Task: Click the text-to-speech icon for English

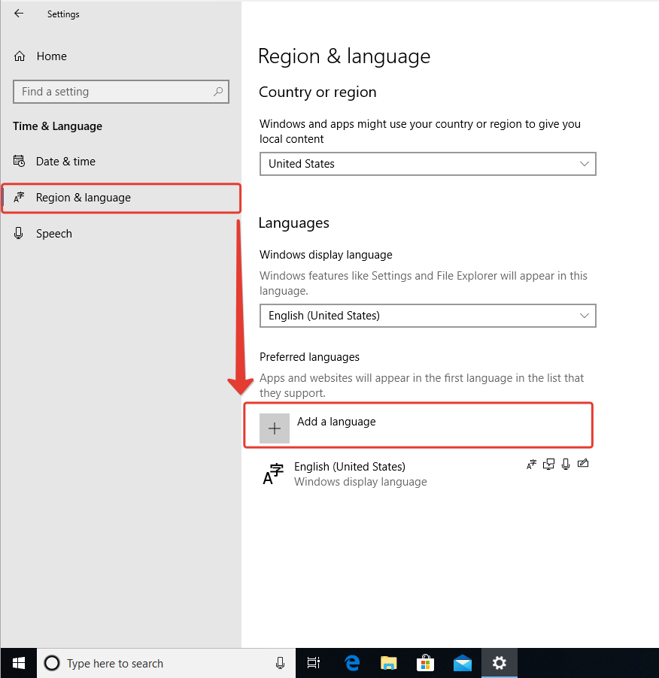Action: click(x=548, y=465)
